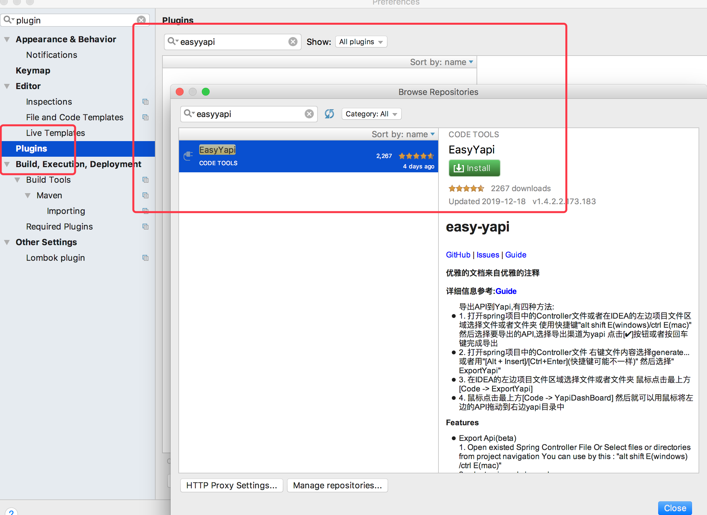Close the Browse Repositories dialog via Close
The height and width of the screenshot is (515, 707).
tap(675, 508)
